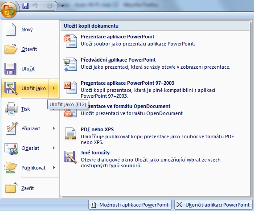The image size is (254, 211).
Task: Open the Customize Quick Access Toolbar dropdown
Action: coord(62,6)
